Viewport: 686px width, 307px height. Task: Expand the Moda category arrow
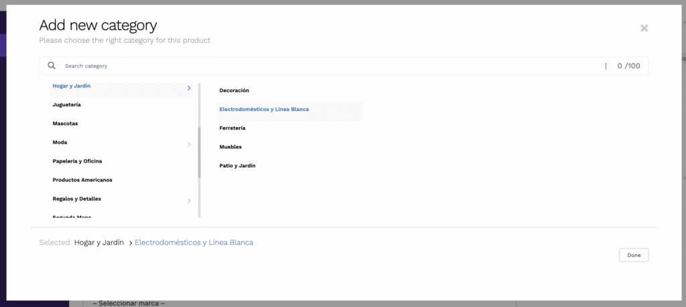coord(189,144)
